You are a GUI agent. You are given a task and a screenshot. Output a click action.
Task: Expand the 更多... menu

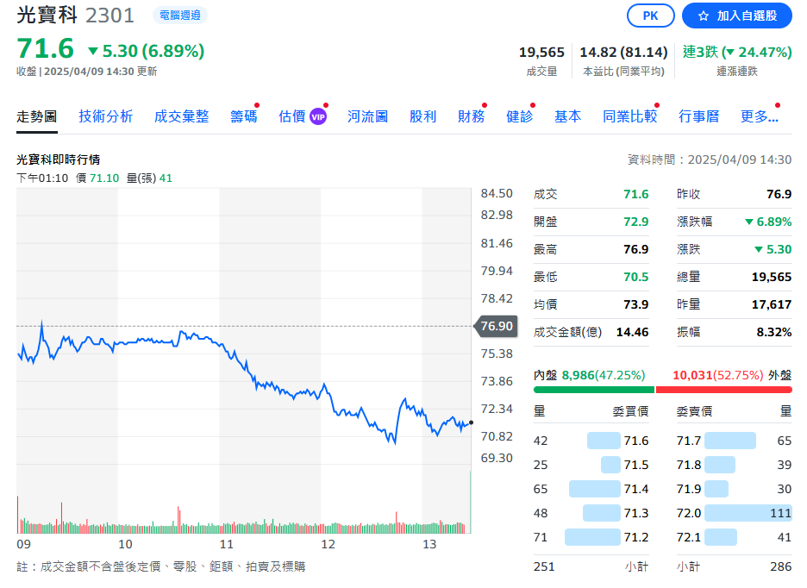[x=759, y=117]
